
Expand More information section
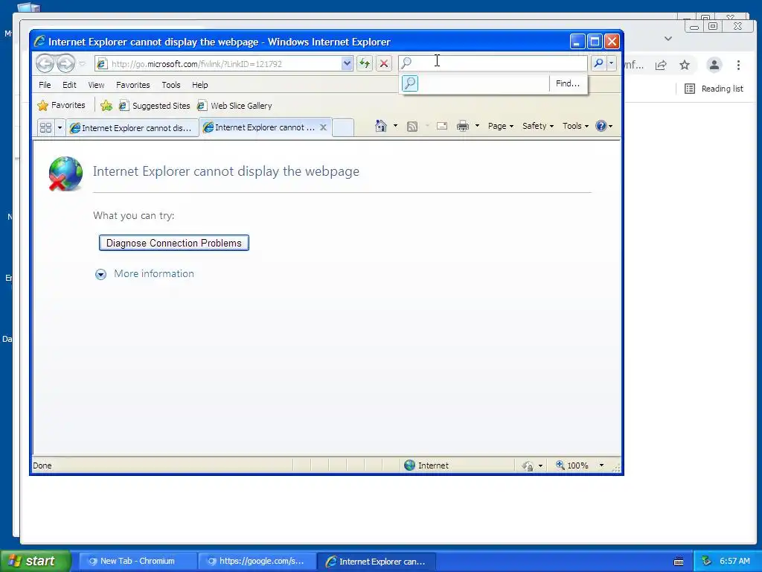pyautogui.click(x=100, y=274)
